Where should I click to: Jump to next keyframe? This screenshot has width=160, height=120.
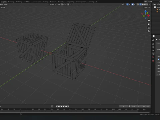click(x=66, y=106)
